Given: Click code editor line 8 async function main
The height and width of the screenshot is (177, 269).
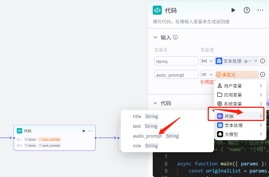Looking at the screenshot, I should [222, 163].
